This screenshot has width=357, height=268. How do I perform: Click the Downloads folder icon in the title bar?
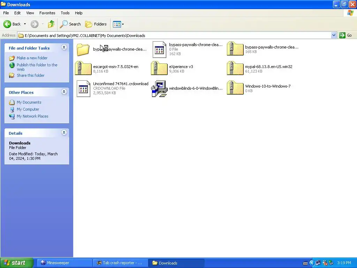(x=3, y=4)
